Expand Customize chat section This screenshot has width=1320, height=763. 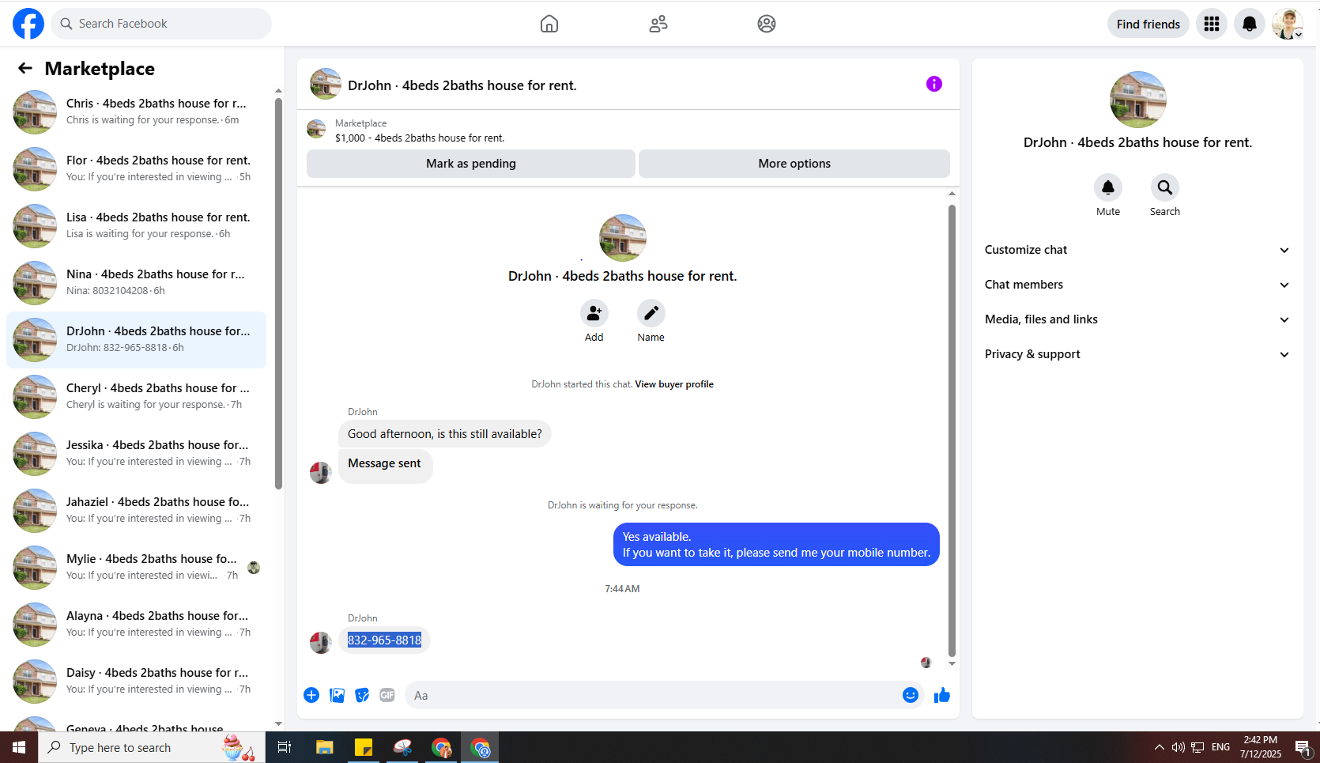pos(1137,250)
